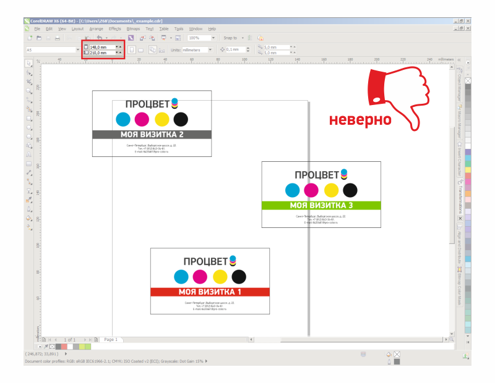Click the green swatch in document palette
Viewport: 495px width, 383px height.
88,347
